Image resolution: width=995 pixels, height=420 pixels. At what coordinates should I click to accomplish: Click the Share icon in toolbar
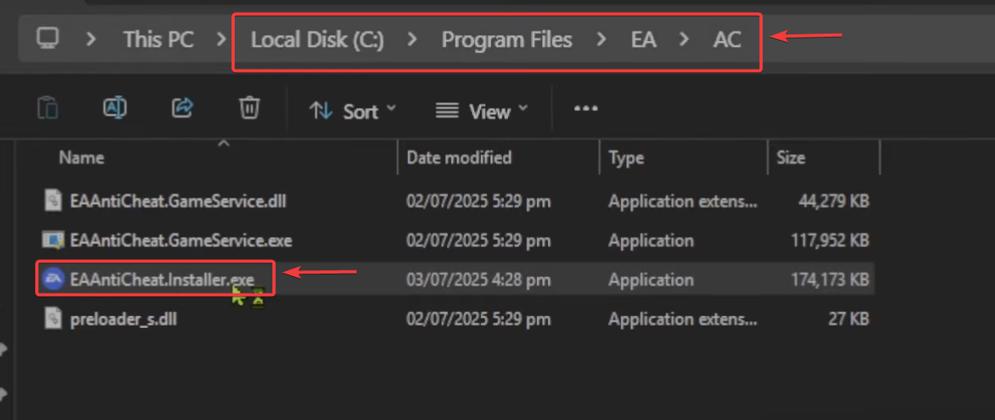[x=183, y=108]
